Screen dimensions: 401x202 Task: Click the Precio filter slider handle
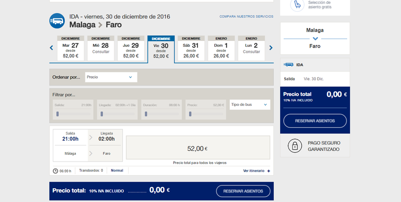coord(190,114)
